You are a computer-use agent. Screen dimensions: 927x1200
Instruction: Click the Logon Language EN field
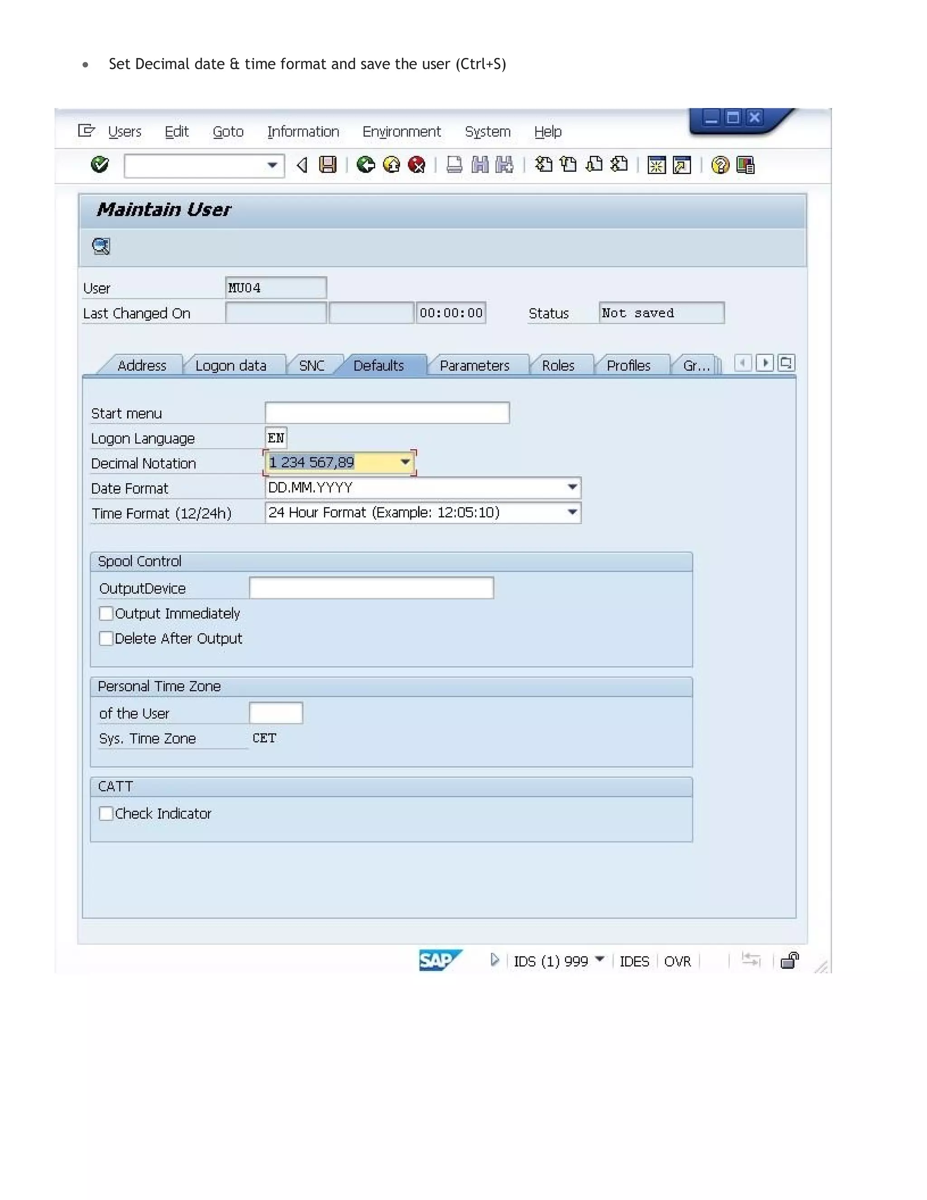(276, 438)
